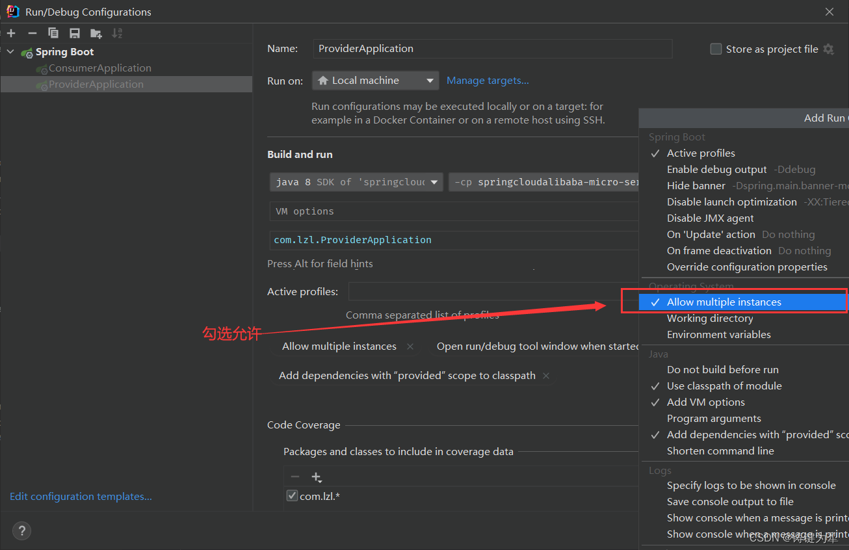Open Edit configuration templates link

pos(81,497)
